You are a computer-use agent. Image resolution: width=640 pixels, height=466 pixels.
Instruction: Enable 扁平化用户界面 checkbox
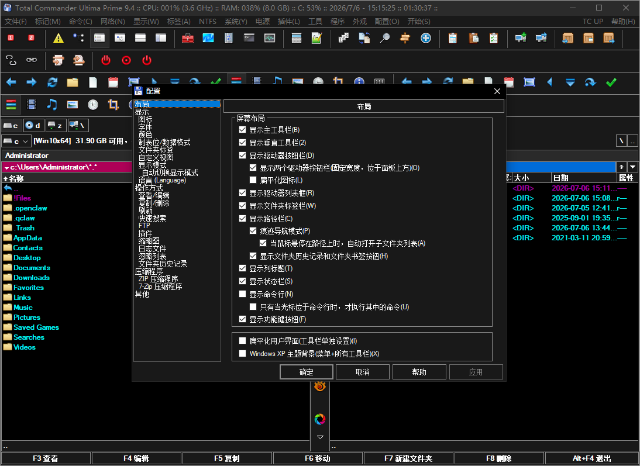pyautogui.click(x=242, y=341)
